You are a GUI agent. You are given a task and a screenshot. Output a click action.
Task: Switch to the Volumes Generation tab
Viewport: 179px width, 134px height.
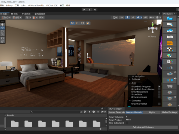(116, 112)
